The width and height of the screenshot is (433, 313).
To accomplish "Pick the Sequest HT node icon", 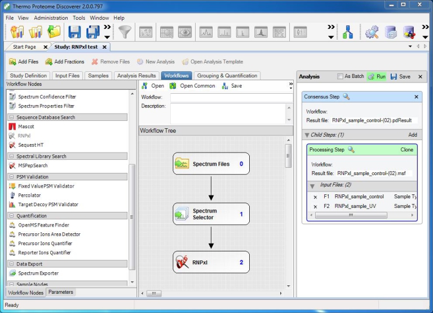I will 13,145.
